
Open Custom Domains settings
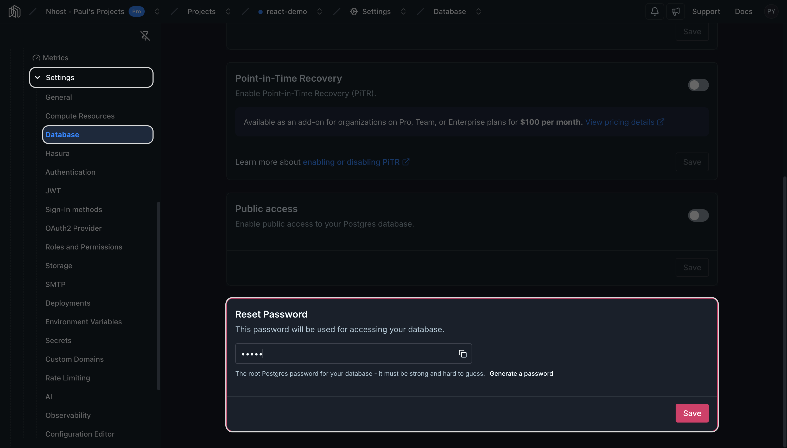[x=74, y=359]
